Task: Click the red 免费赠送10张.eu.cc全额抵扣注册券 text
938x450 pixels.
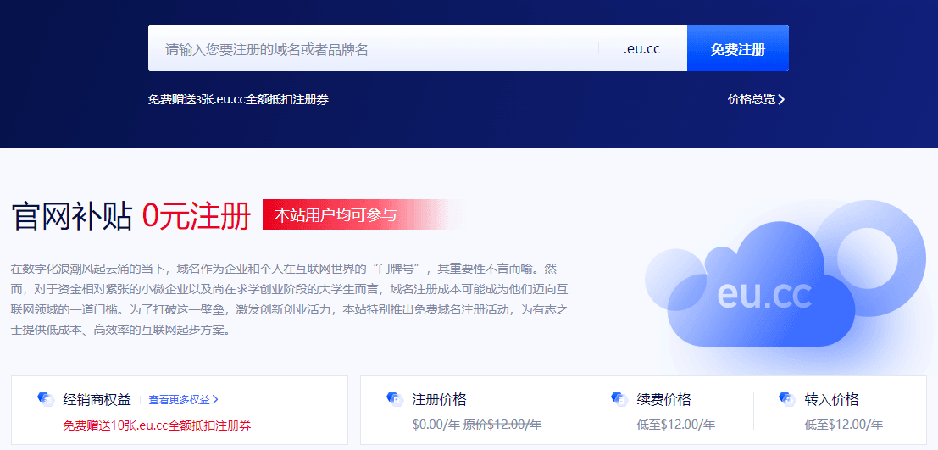Action: coord(157,426)
